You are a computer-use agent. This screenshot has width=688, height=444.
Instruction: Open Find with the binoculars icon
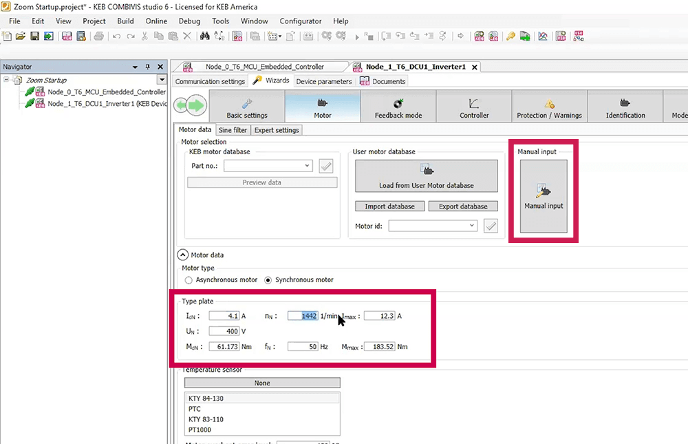point(205,36)
